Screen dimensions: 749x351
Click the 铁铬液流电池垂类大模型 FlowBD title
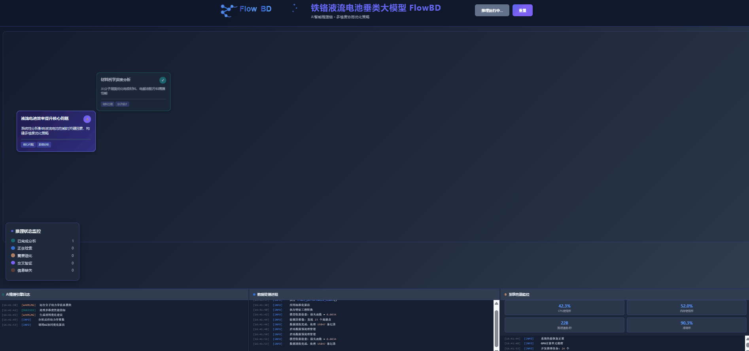(376, 8)
